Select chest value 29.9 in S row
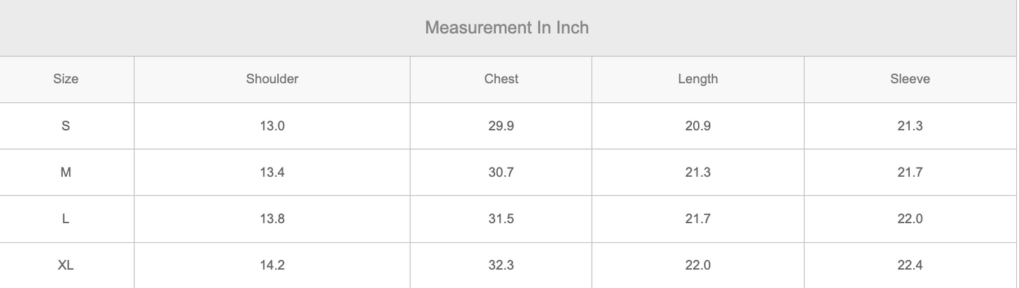1019x288 pixels. [501, 126]
